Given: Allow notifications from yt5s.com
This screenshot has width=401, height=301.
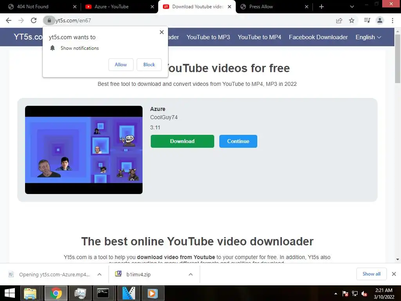Looking at the screenshot, I should point(121,65).
